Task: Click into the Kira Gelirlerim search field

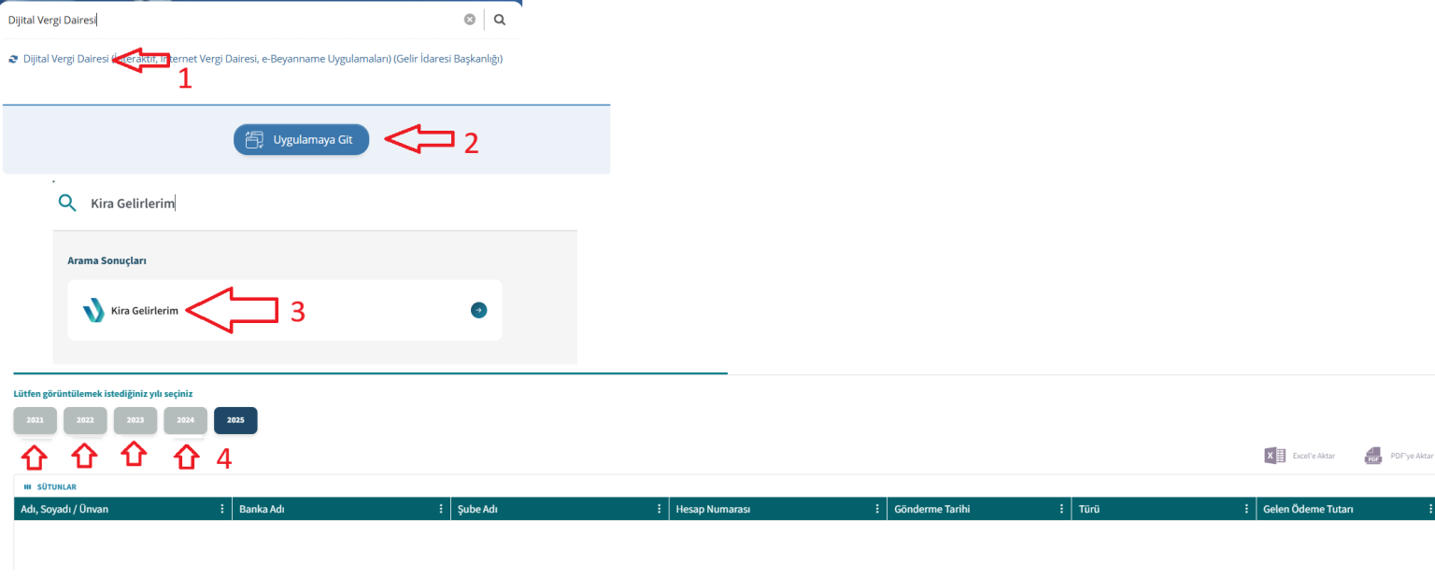Action: pyautogui.click(x=280, y=203)
